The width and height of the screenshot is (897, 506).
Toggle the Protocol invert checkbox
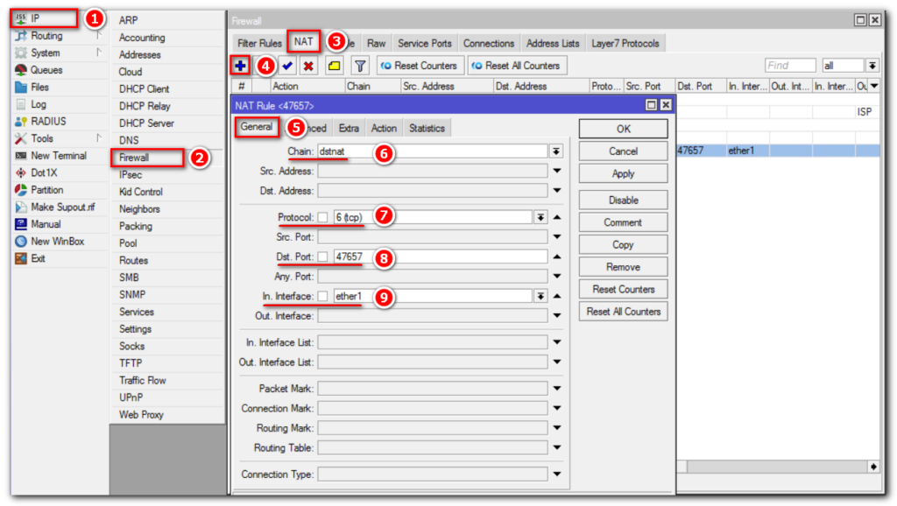click(323, 217)
